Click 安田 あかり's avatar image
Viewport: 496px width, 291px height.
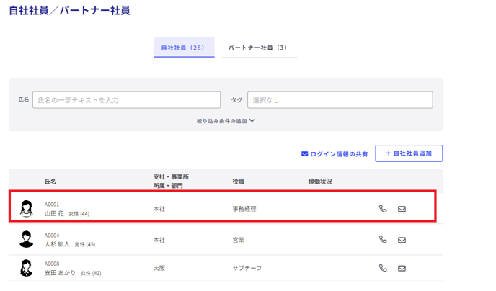[27, 268]
